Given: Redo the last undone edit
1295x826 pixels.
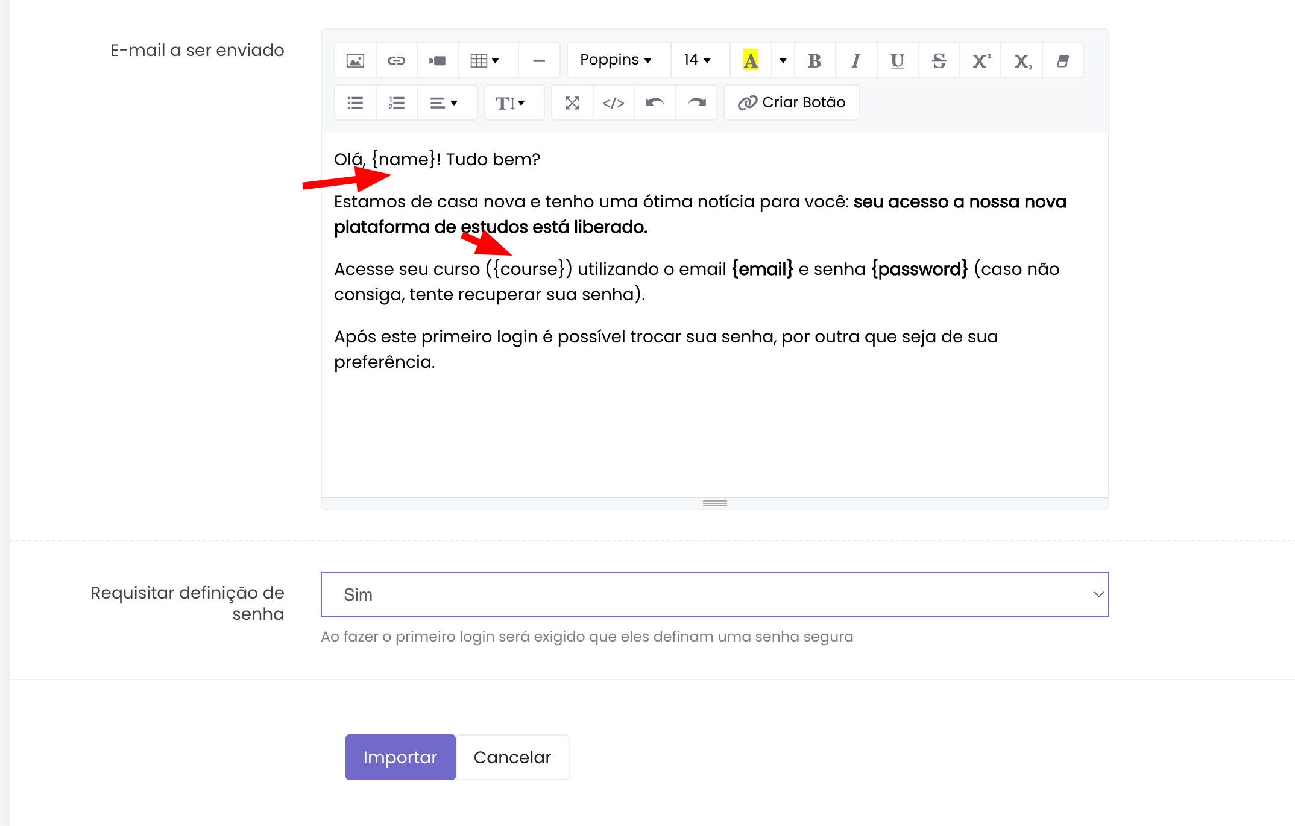Looking at the screenshot, I should (696, 103).
